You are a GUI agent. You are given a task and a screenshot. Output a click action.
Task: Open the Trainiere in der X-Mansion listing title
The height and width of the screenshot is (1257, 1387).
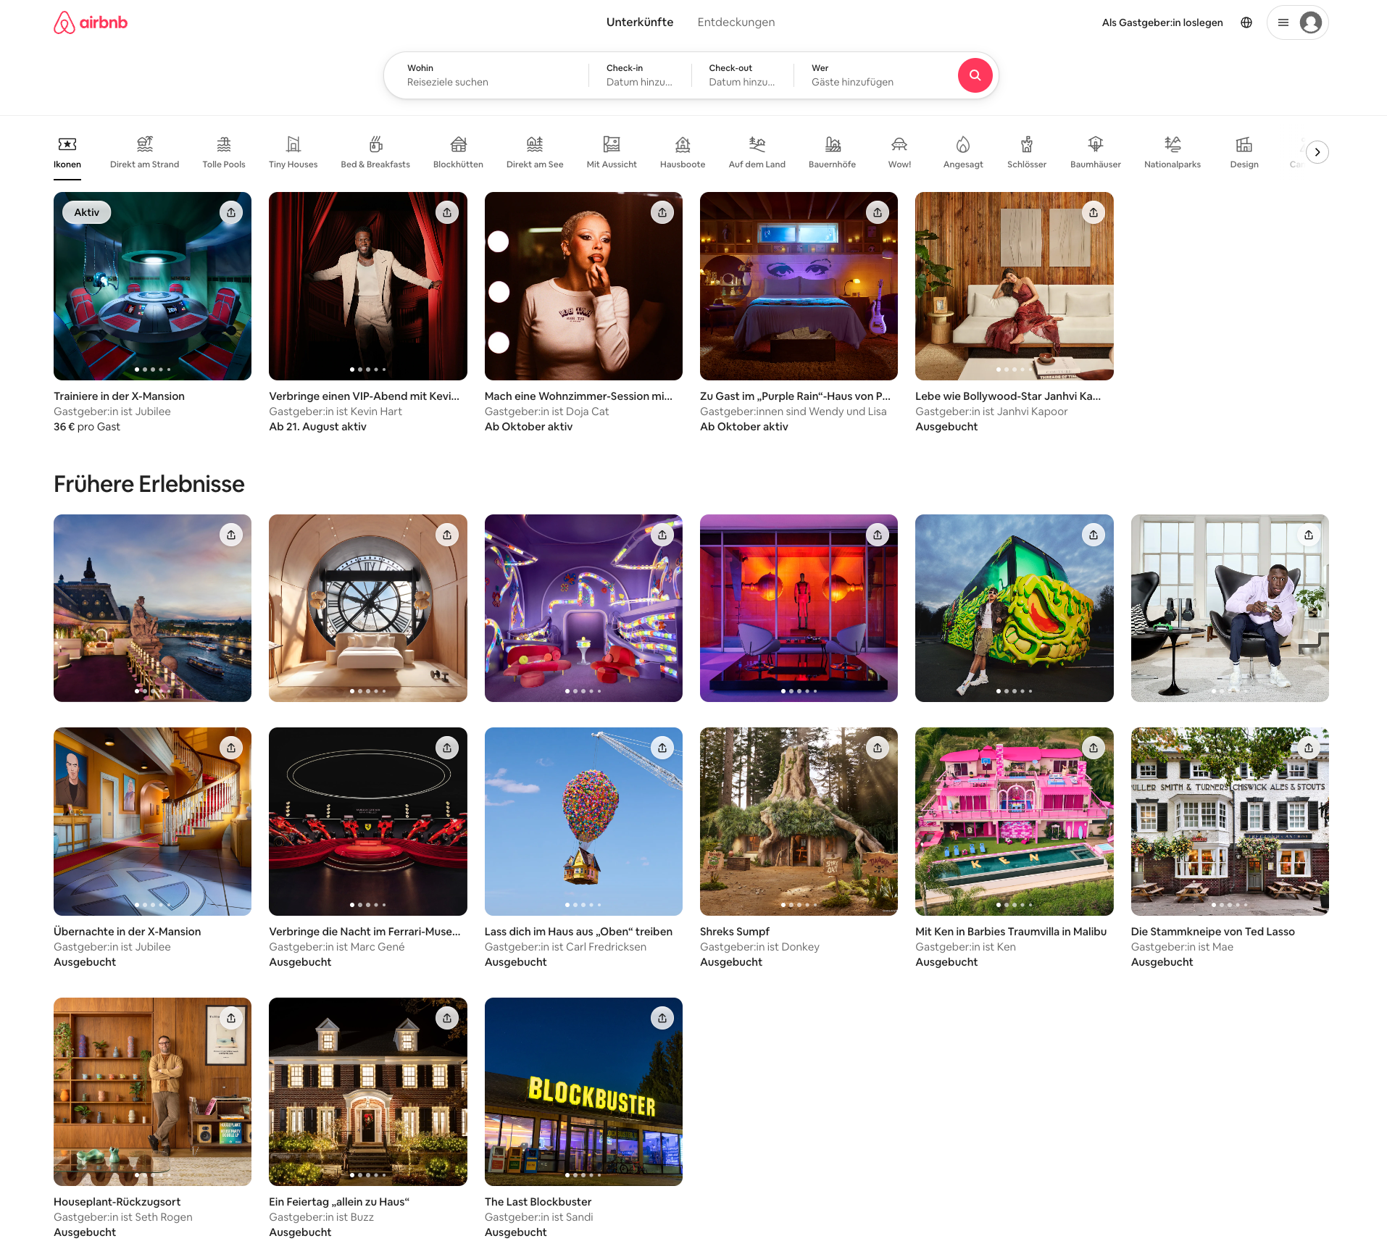pos(119,396)
